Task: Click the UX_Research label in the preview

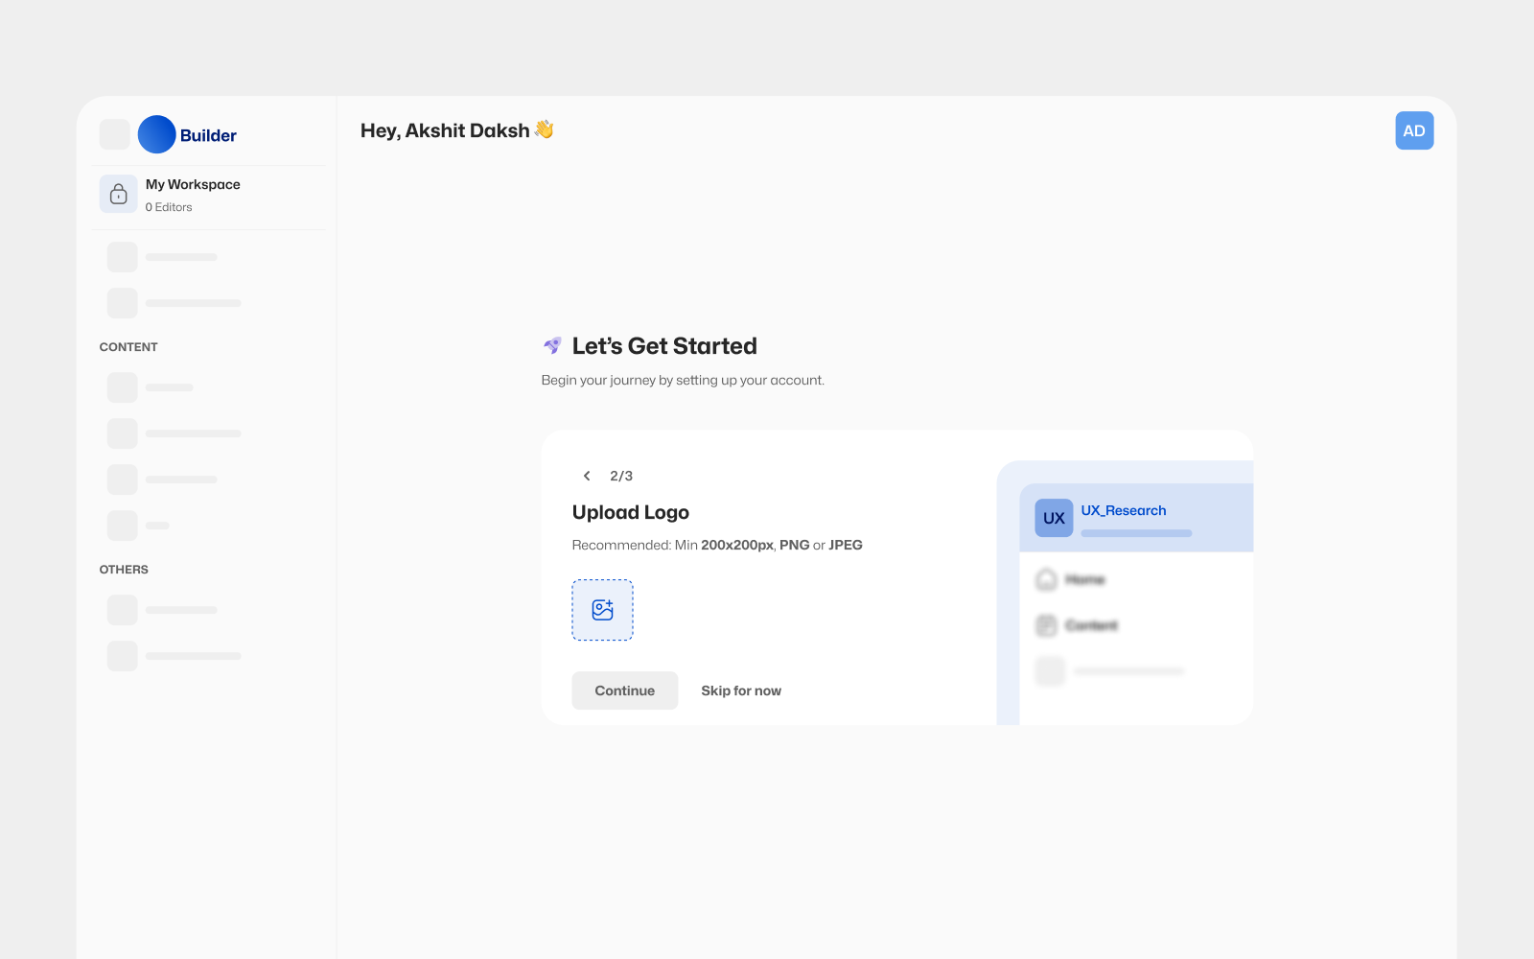Action: 1123,510
